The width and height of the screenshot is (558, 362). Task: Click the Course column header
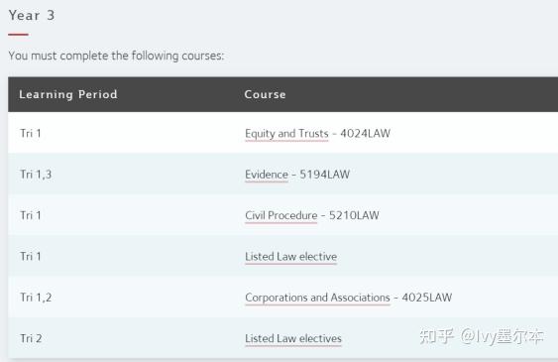point(265,94)
